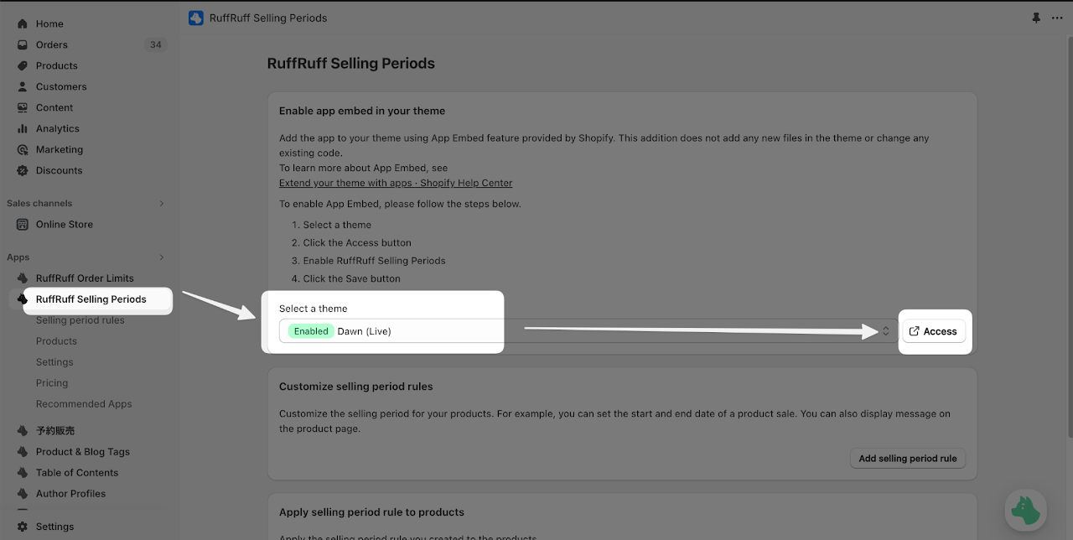Click the Discounts badge icon
Image resolution: width=1073 pixels, height=540 pixels.
click(23, 171)
